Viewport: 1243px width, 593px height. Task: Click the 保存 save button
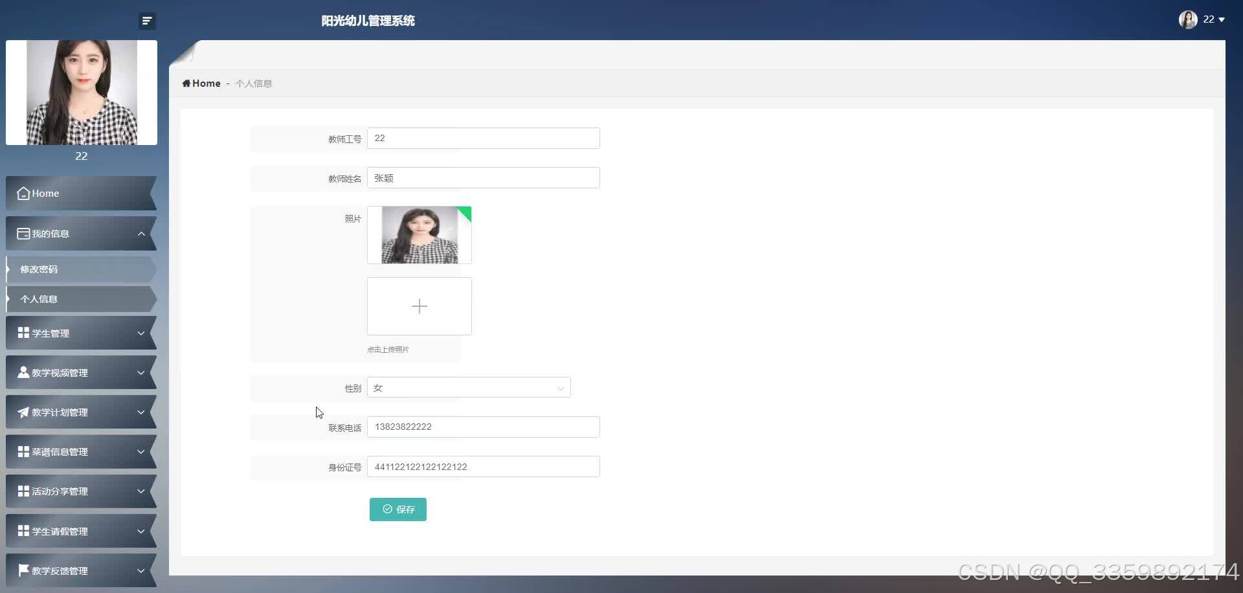point(398,509)
